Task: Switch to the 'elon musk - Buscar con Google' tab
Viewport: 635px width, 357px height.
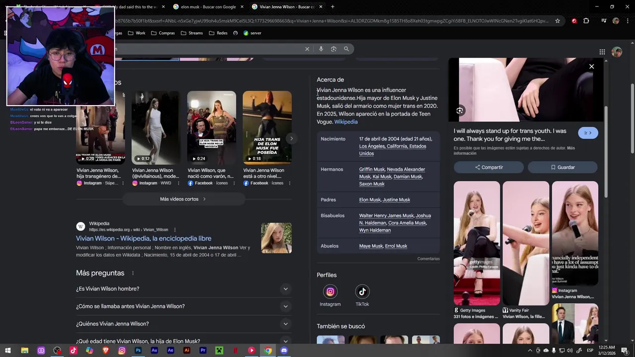Action: tap(208, 6)
